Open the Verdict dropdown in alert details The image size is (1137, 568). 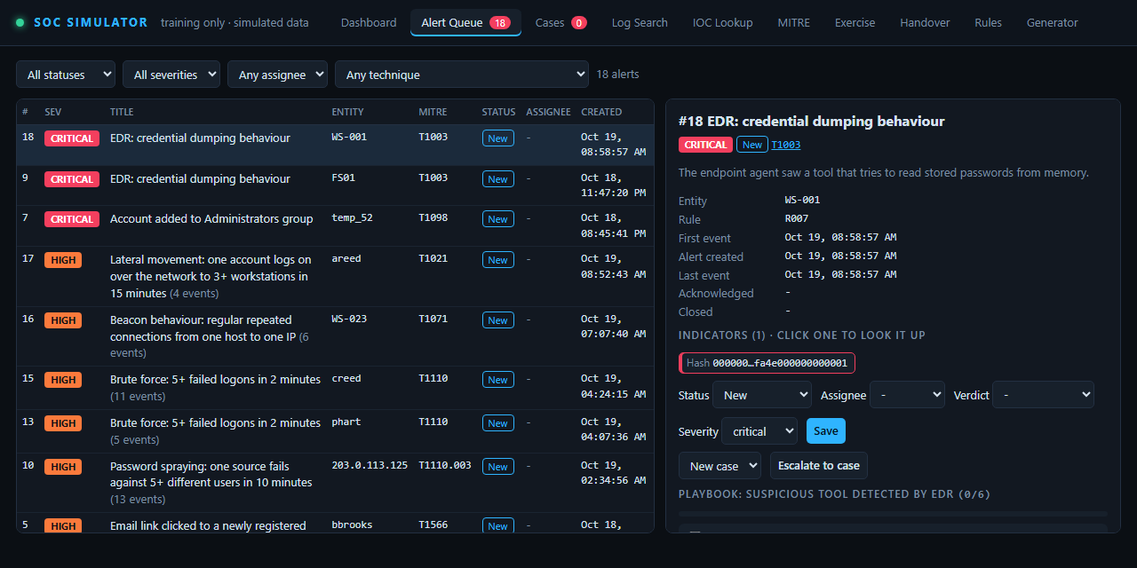pyautogui.click(x=1043, y=395)
